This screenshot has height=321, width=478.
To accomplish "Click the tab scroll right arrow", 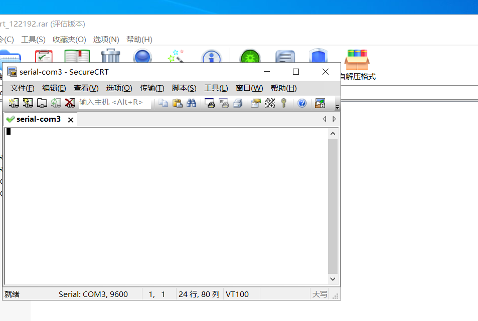I will pyautogui.click(x=335, y=119).
